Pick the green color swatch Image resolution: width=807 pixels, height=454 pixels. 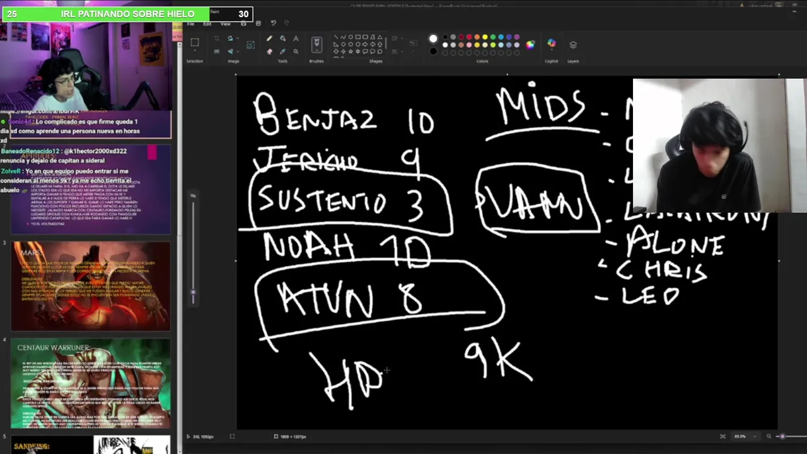(x=493, y=37)
